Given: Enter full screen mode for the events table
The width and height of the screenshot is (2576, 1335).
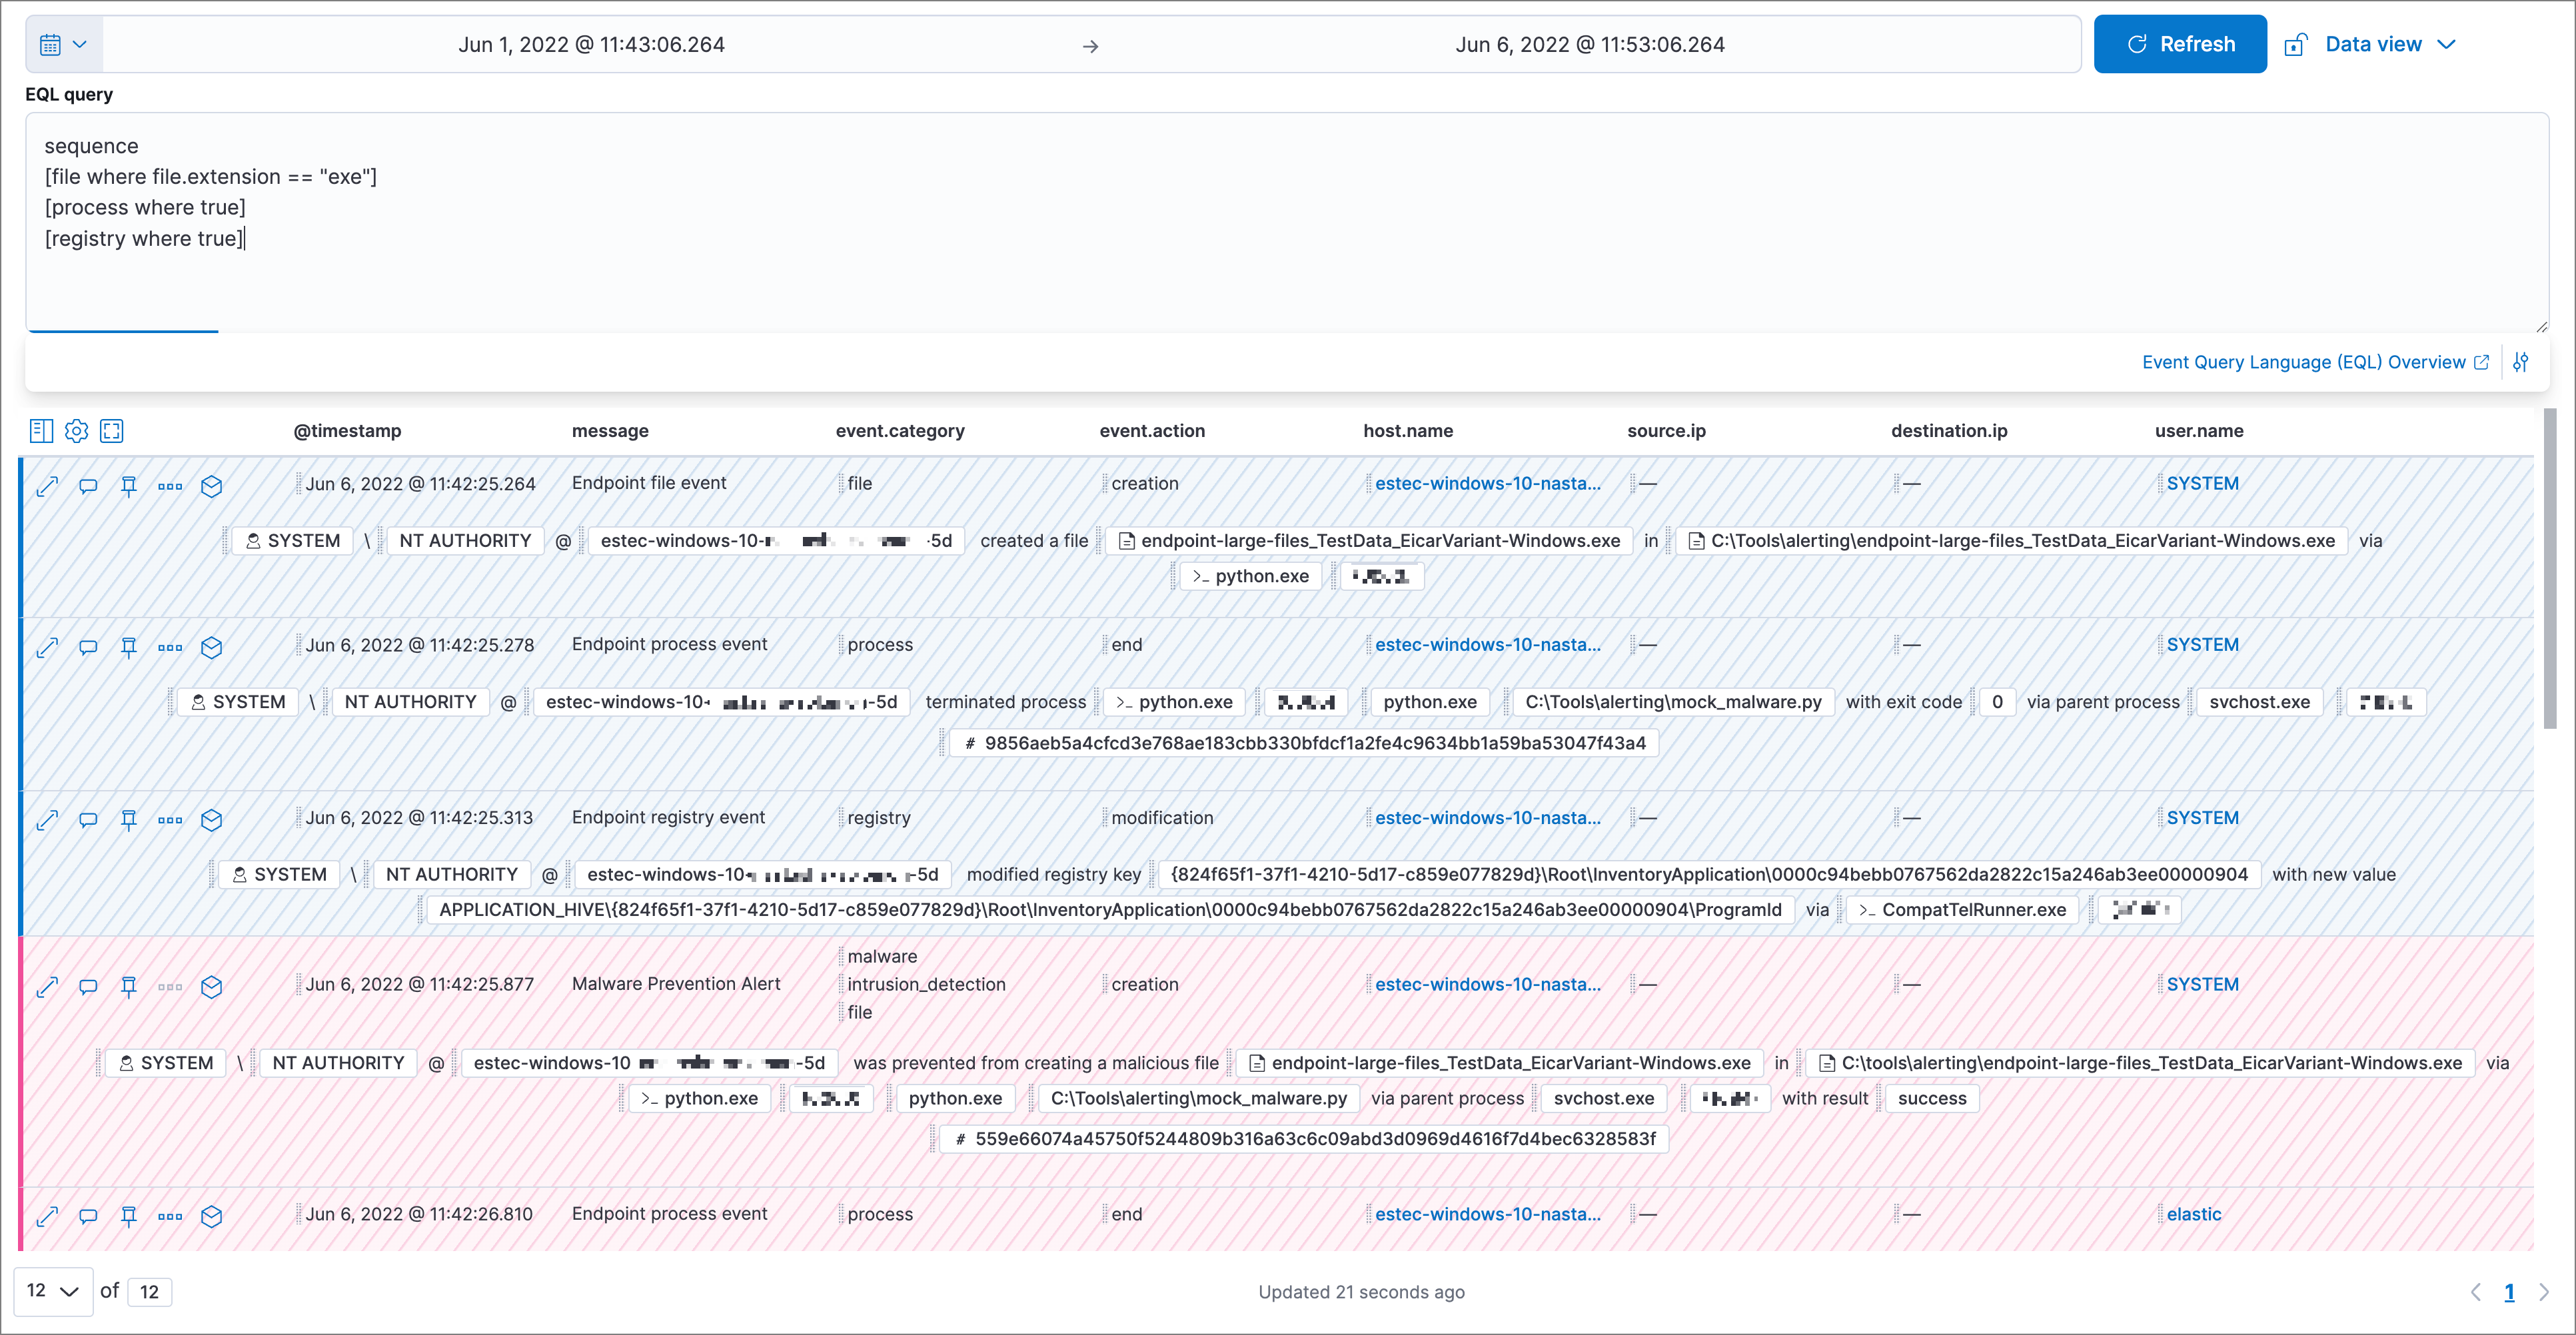Looking at the screenshot, I should [112, 430].
